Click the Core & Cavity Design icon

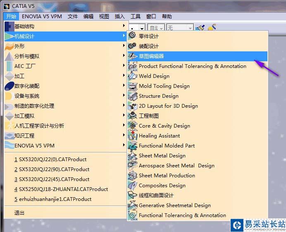click(133, 126)
